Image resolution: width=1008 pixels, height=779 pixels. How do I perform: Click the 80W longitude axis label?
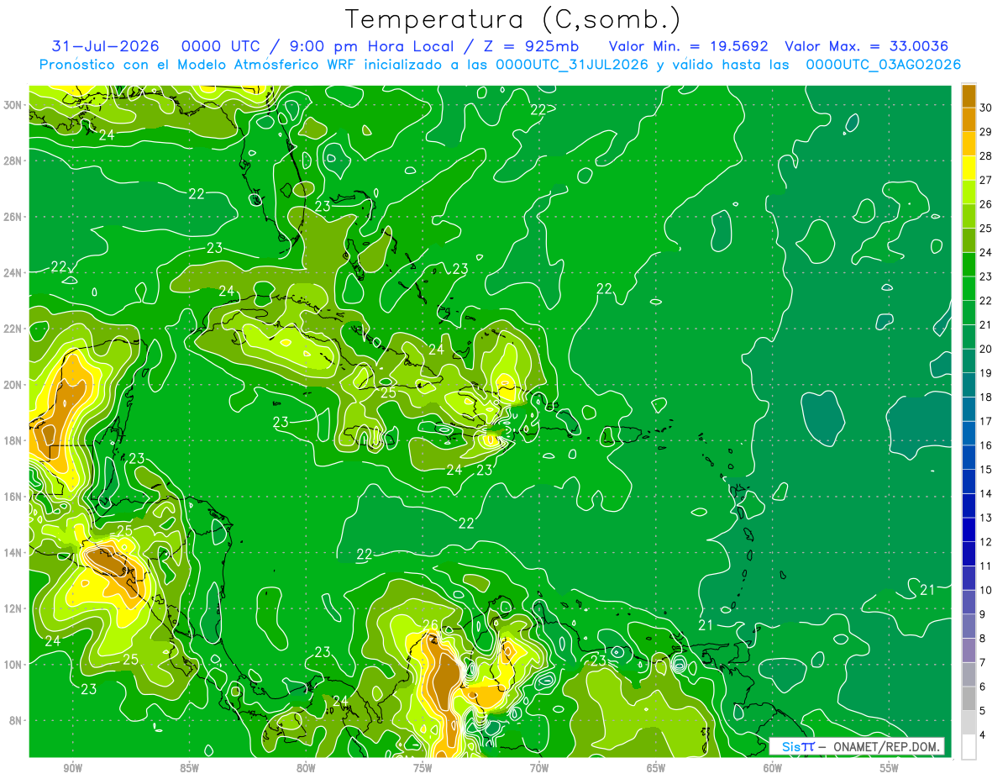306,769
